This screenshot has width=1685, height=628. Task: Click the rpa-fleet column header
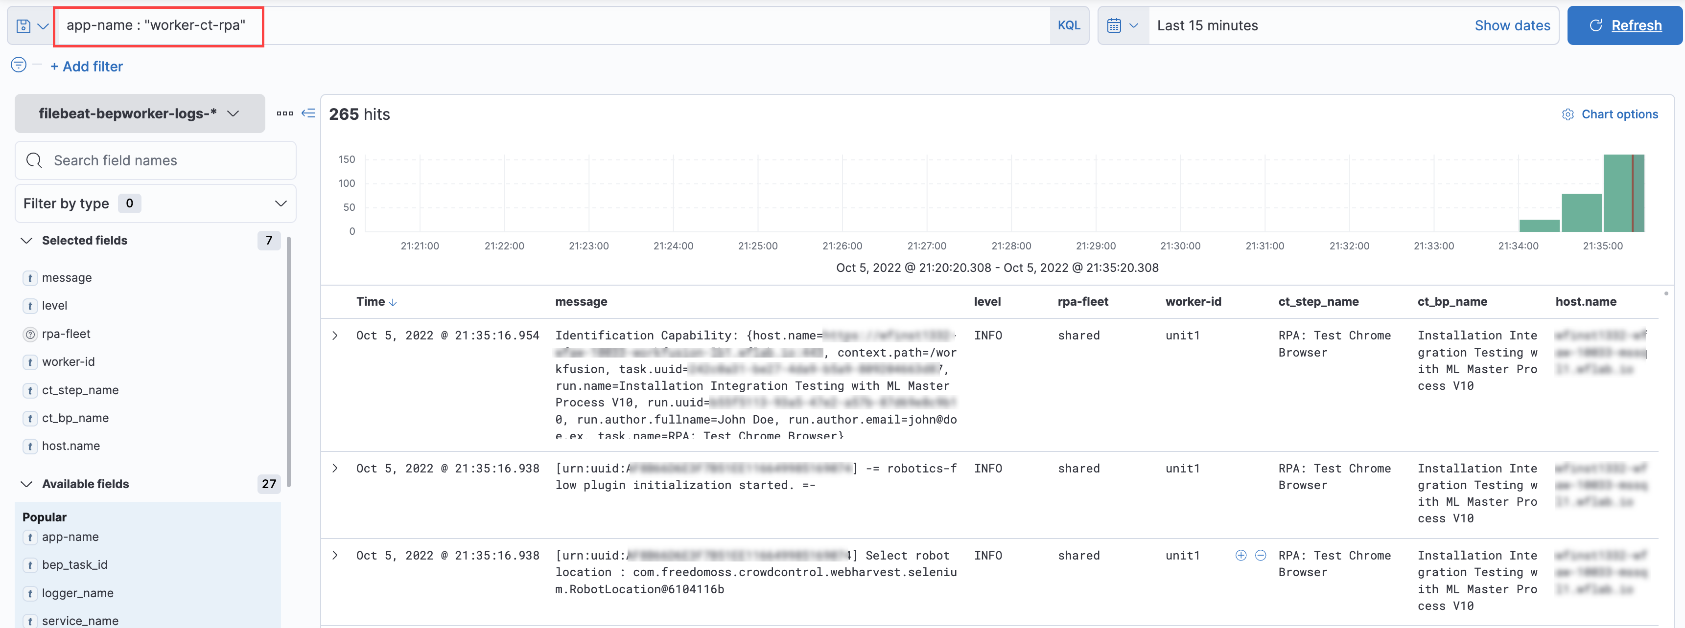pos(1082,302)
